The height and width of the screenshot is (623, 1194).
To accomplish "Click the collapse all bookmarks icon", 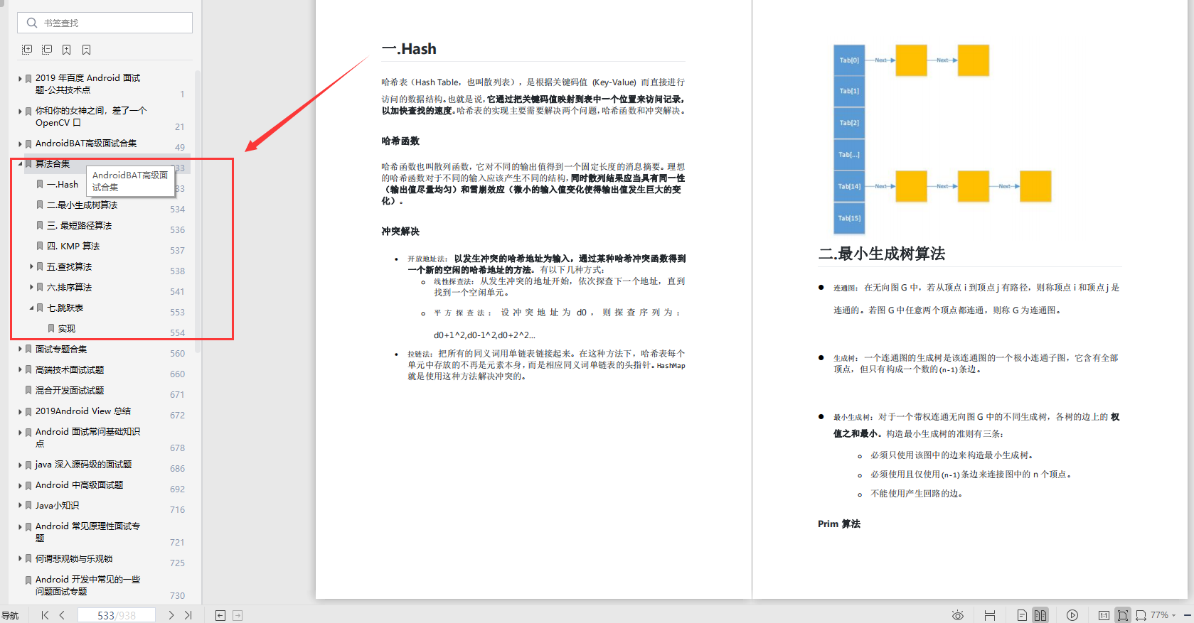I will 47,50.
